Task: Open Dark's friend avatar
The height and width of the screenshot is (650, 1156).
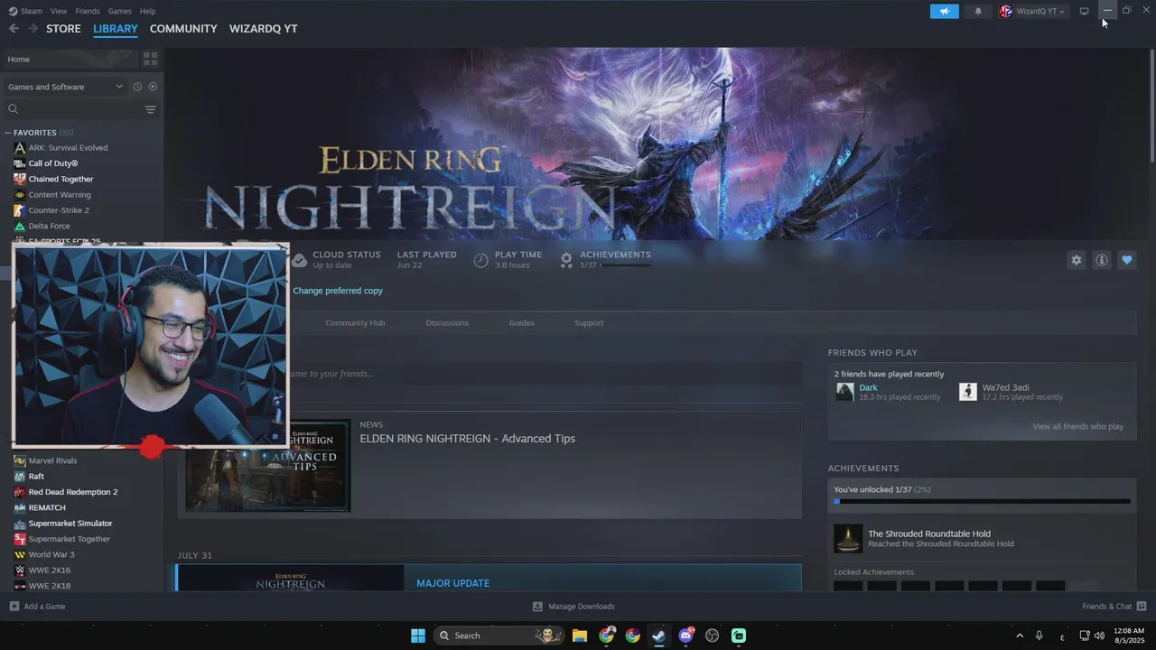Action: [844, 392]
